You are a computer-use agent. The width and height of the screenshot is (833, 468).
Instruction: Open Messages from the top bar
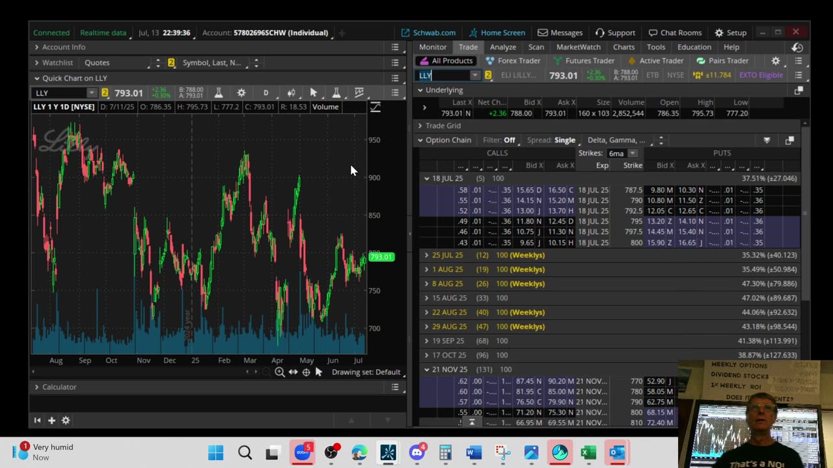(x=560, y=32)
